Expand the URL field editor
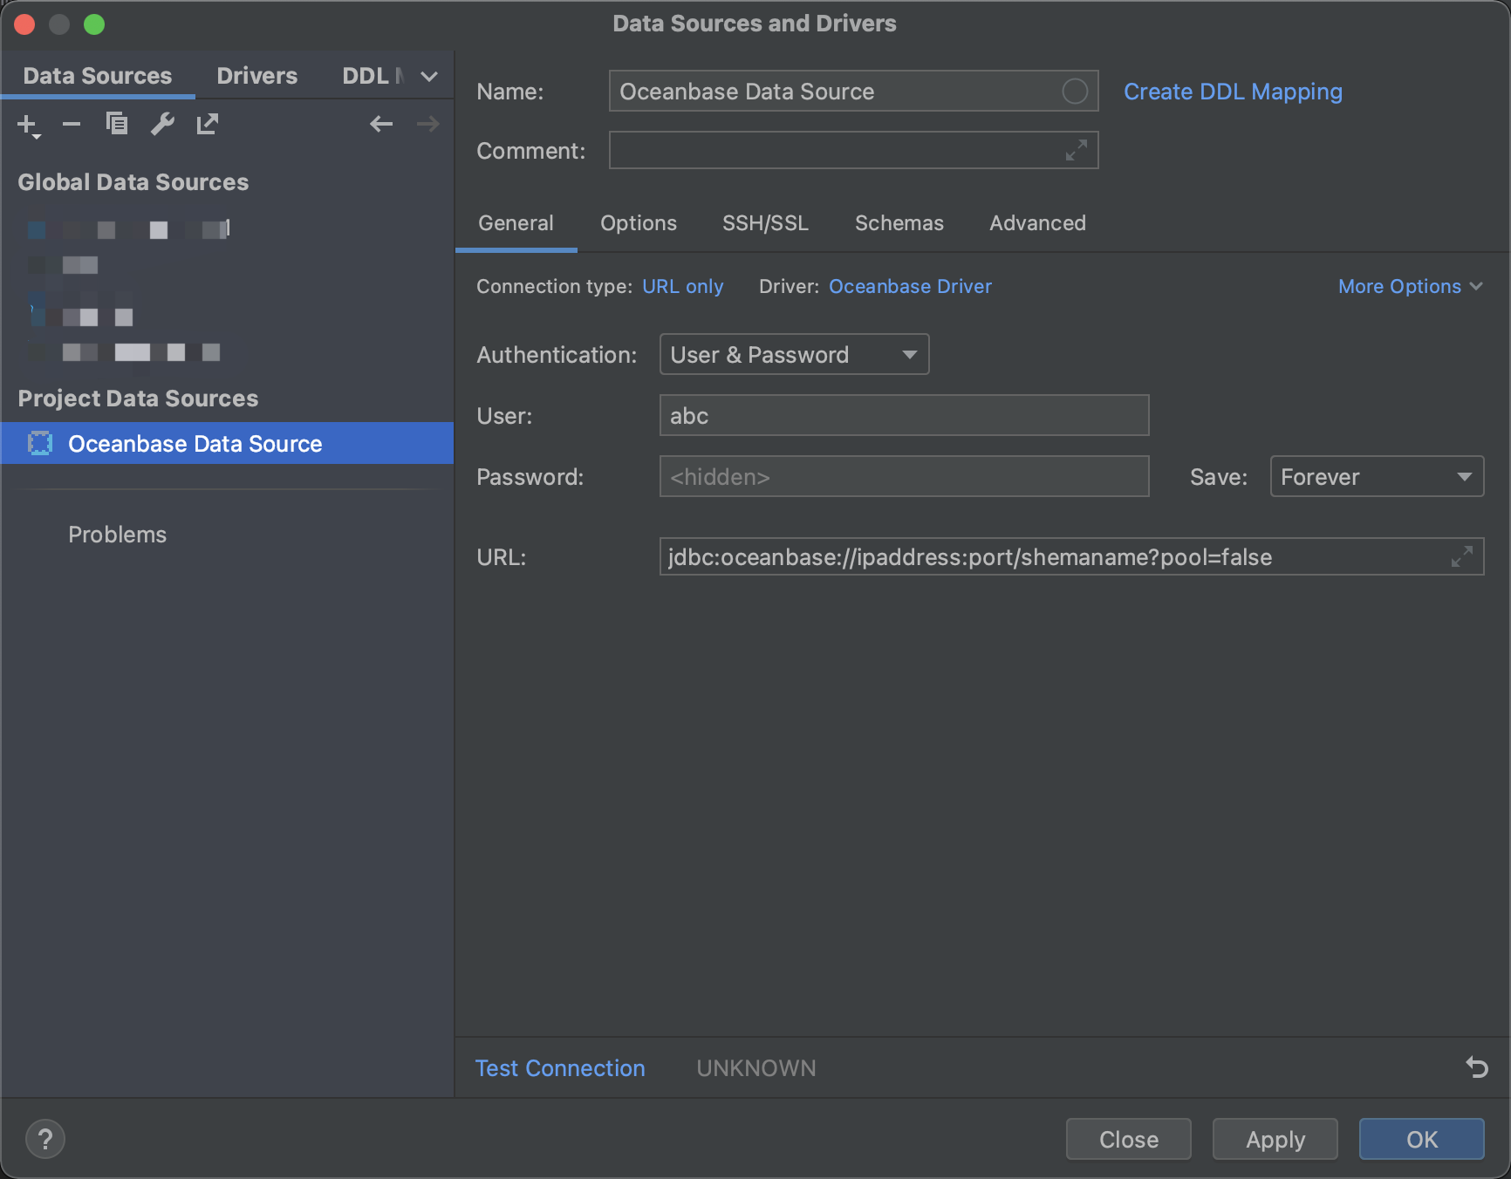The height and width of the screenshot is (1179, 1511). click(x=1462, y=556)
